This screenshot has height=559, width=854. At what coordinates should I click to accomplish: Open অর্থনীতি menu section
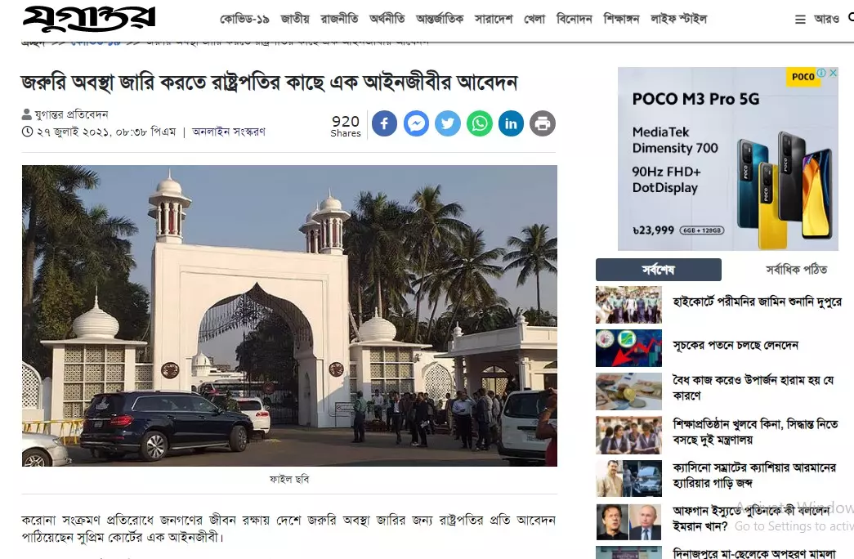(387, 19)
